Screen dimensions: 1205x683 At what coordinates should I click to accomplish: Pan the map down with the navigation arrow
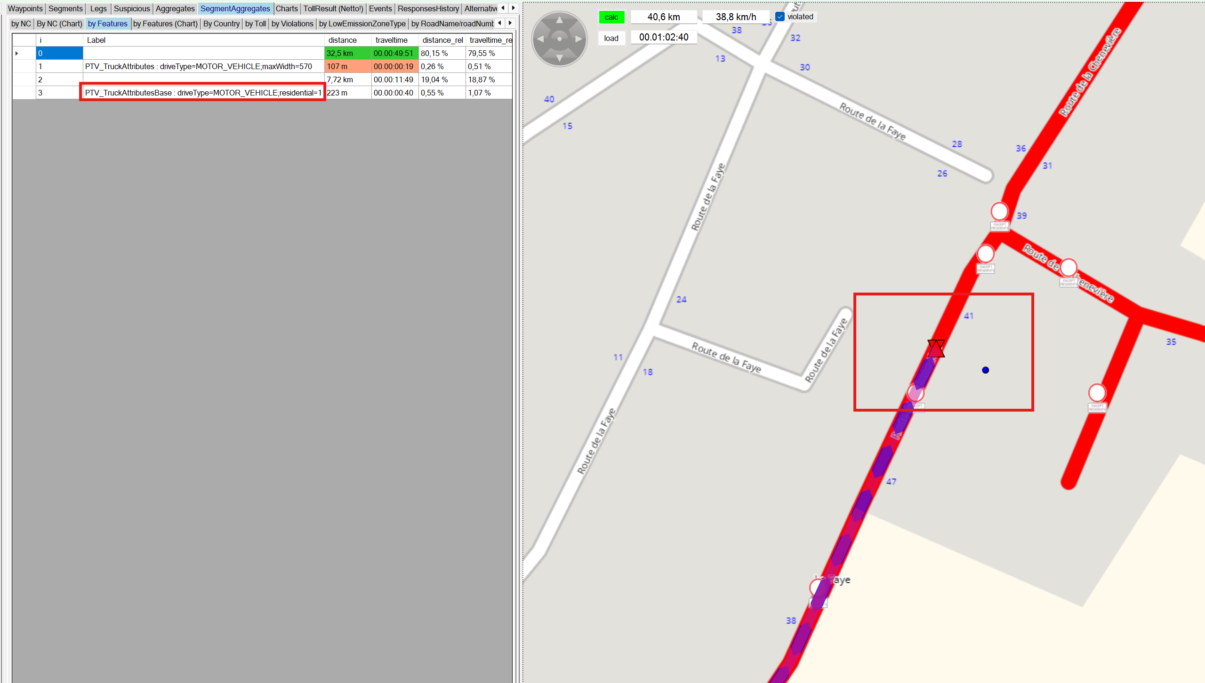(559, 58)
